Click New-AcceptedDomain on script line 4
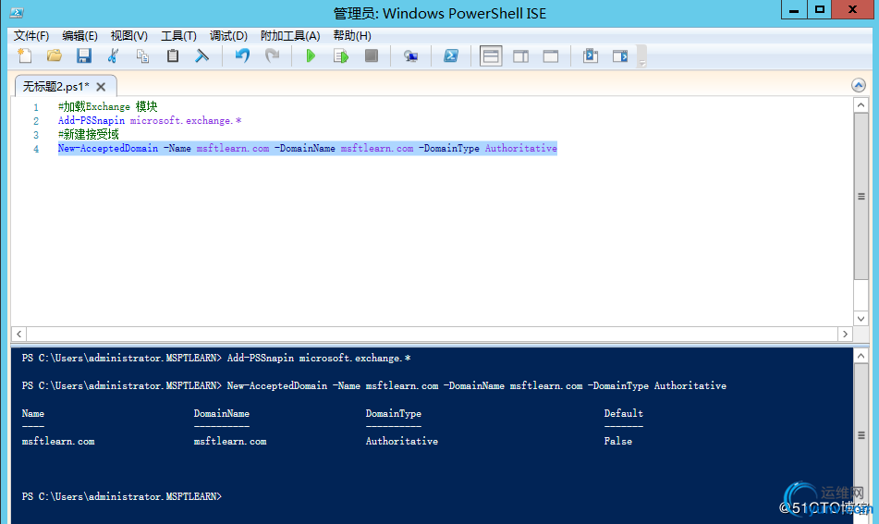The height and width of the screenshot is (524, 879). click(108, 149)
